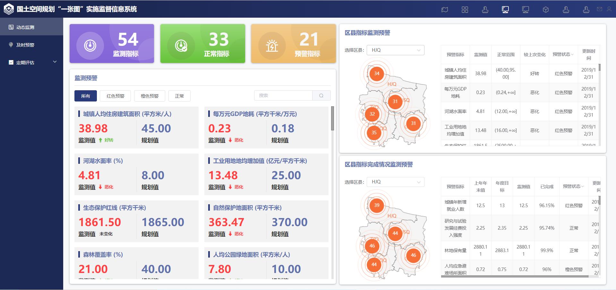Expand the 定期评估 sidebar menu
Image resolution: width=616 pixels, height=290 pixels.
tap(31, 62)
